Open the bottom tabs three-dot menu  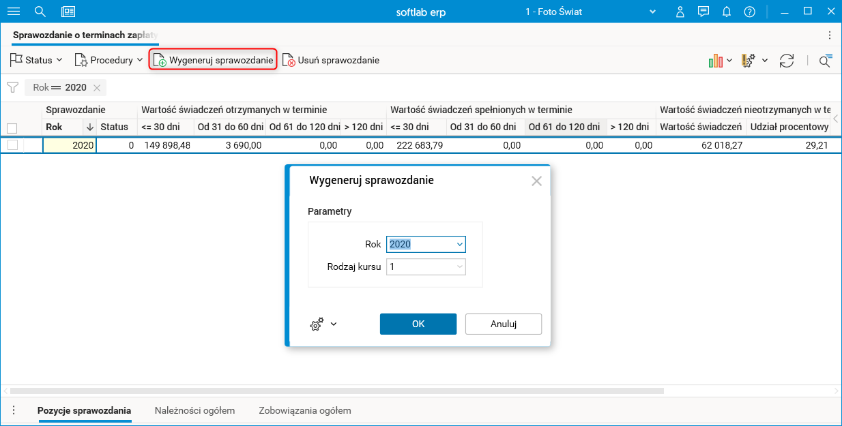pyautogui.click(x=14, y=410)
